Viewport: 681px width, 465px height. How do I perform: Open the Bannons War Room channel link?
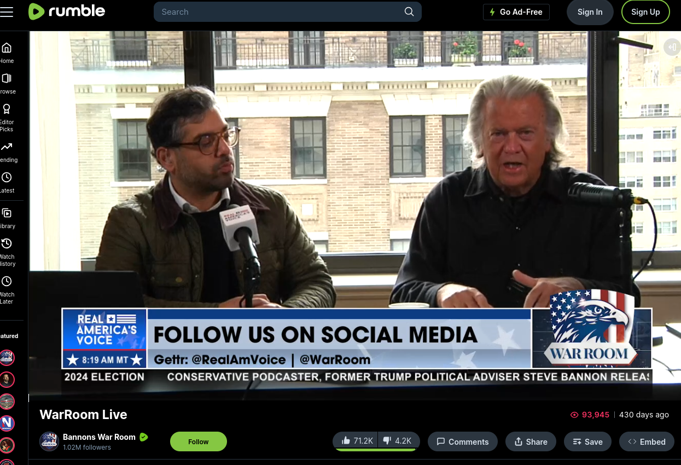99,437
